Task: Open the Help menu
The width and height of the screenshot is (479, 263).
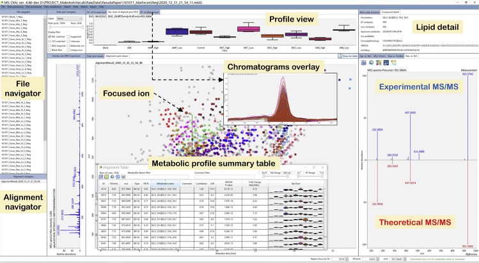Action: click(x=102, y=6)
